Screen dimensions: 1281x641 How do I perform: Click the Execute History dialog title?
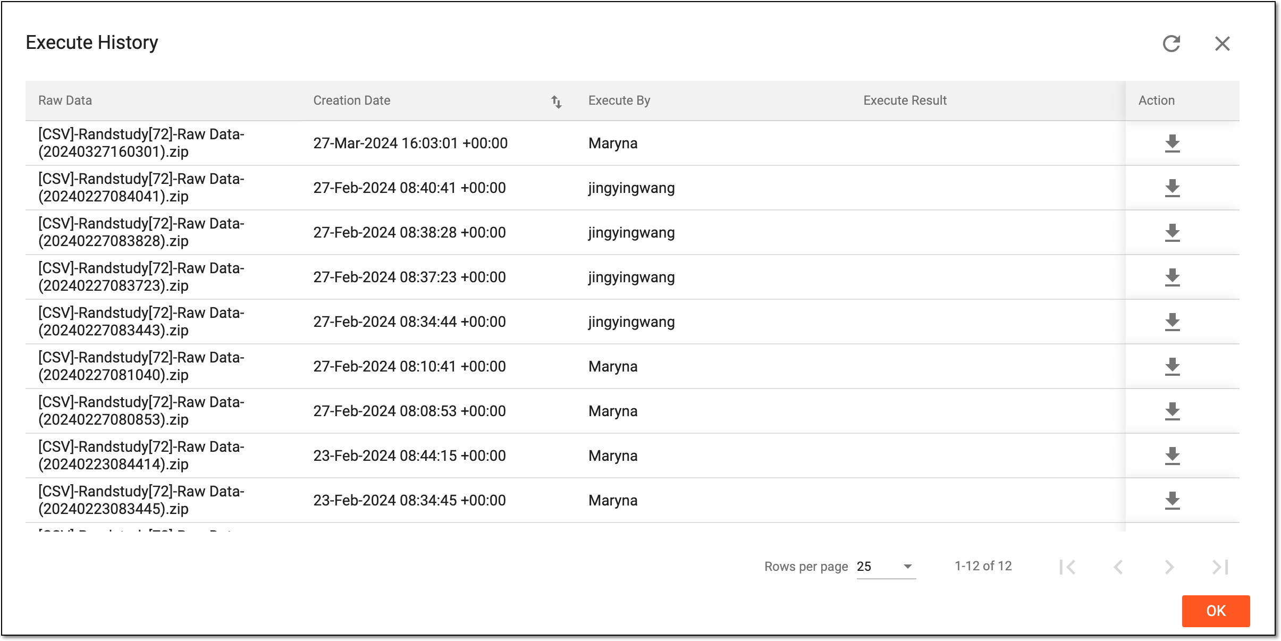(x=92, y=43)
